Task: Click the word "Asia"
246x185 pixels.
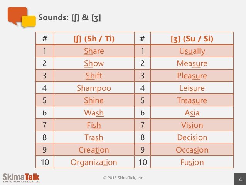Action: 192,113
